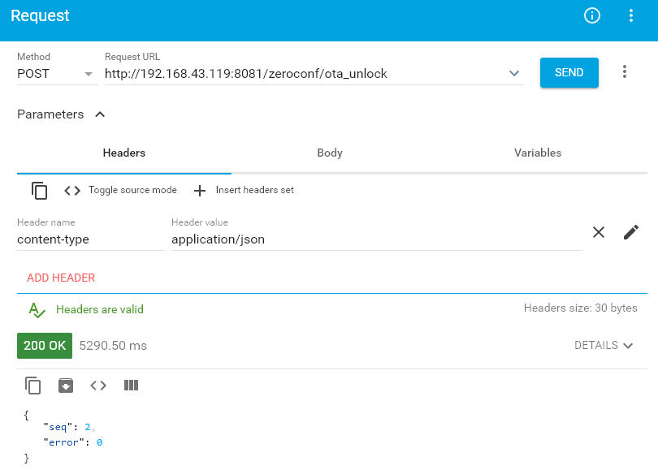Switch to the Variables tab
This screenshot has height=474, width=658.
pos(538,153)
